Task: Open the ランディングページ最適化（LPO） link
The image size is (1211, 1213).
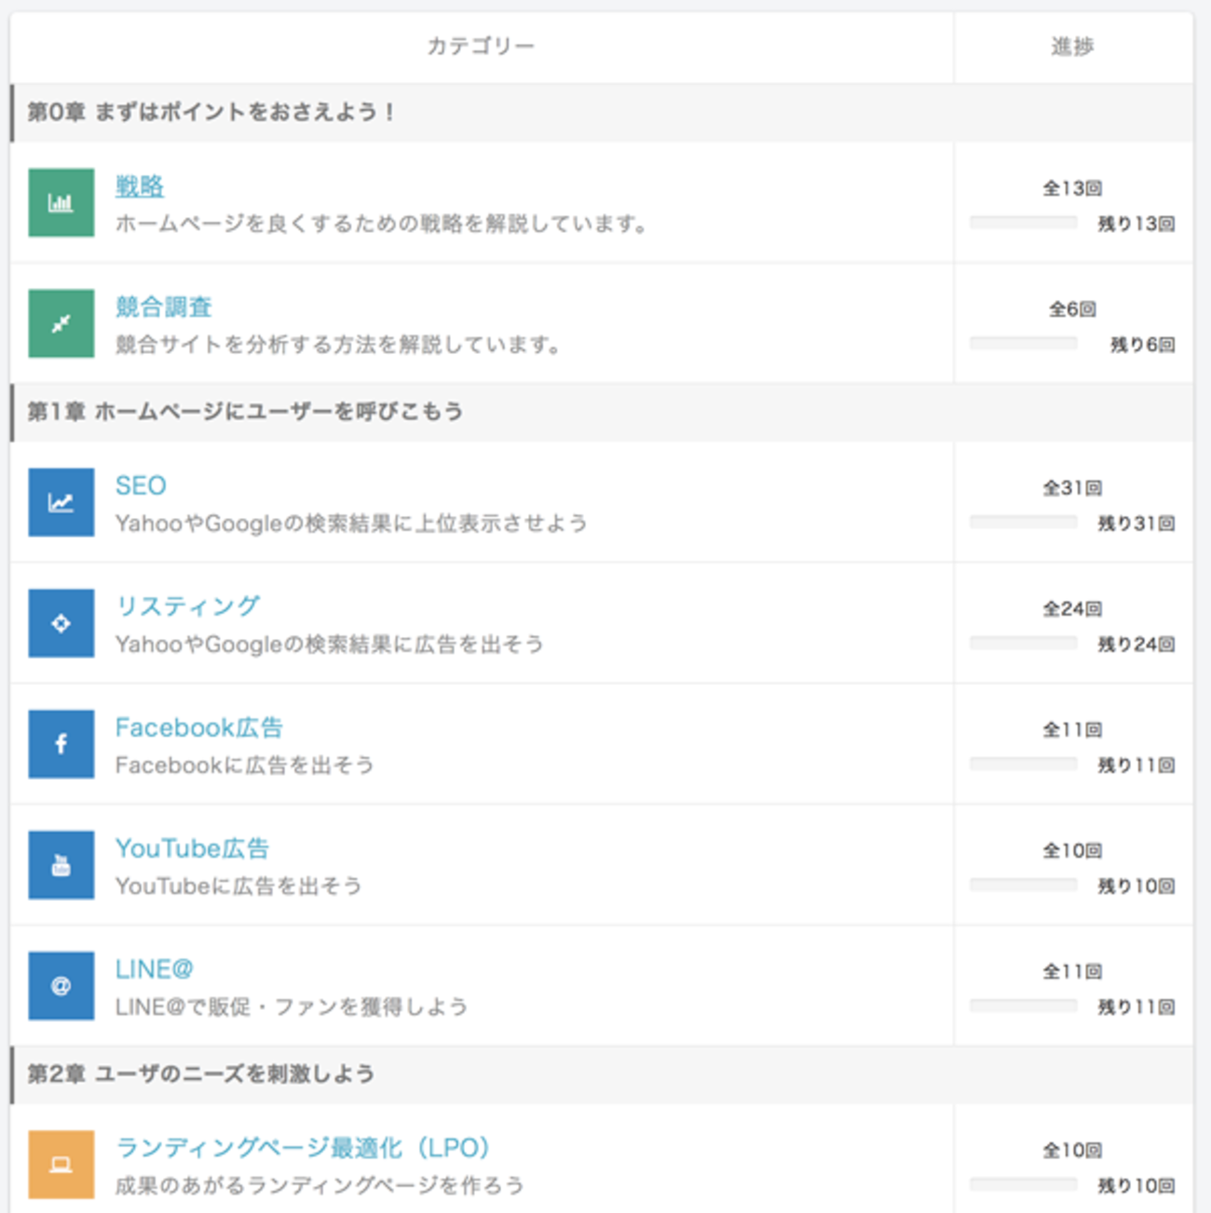Action: tap(303, 1148)
